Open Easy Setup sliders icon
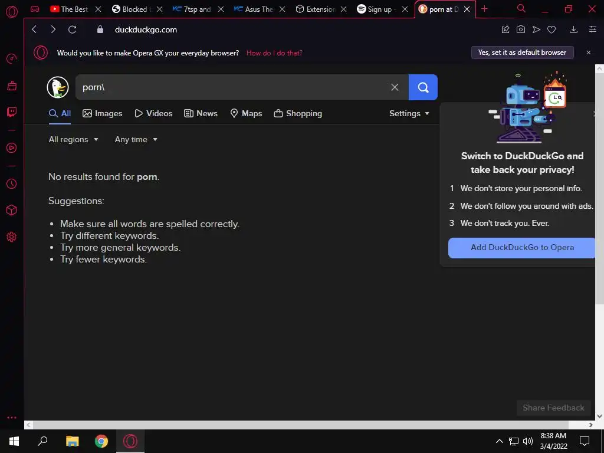 tap(593, 29)
